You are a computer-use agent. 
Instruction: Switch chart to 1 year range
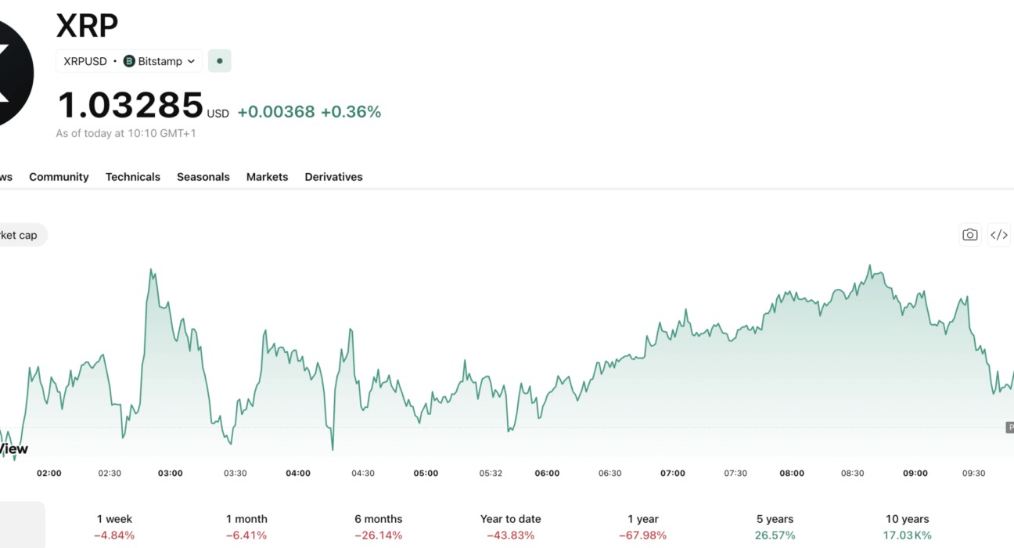tap(643, 527)
